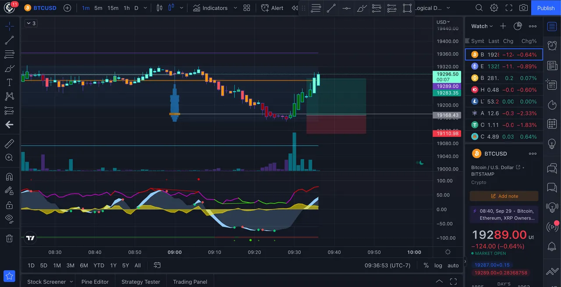Select the zoom in tool

coord(9,158)
